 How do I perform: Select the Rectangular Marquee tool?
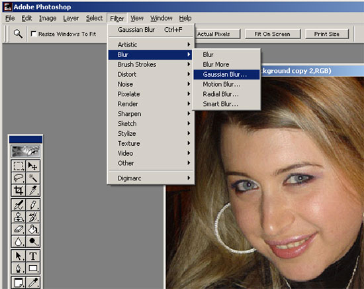[19, 166]
